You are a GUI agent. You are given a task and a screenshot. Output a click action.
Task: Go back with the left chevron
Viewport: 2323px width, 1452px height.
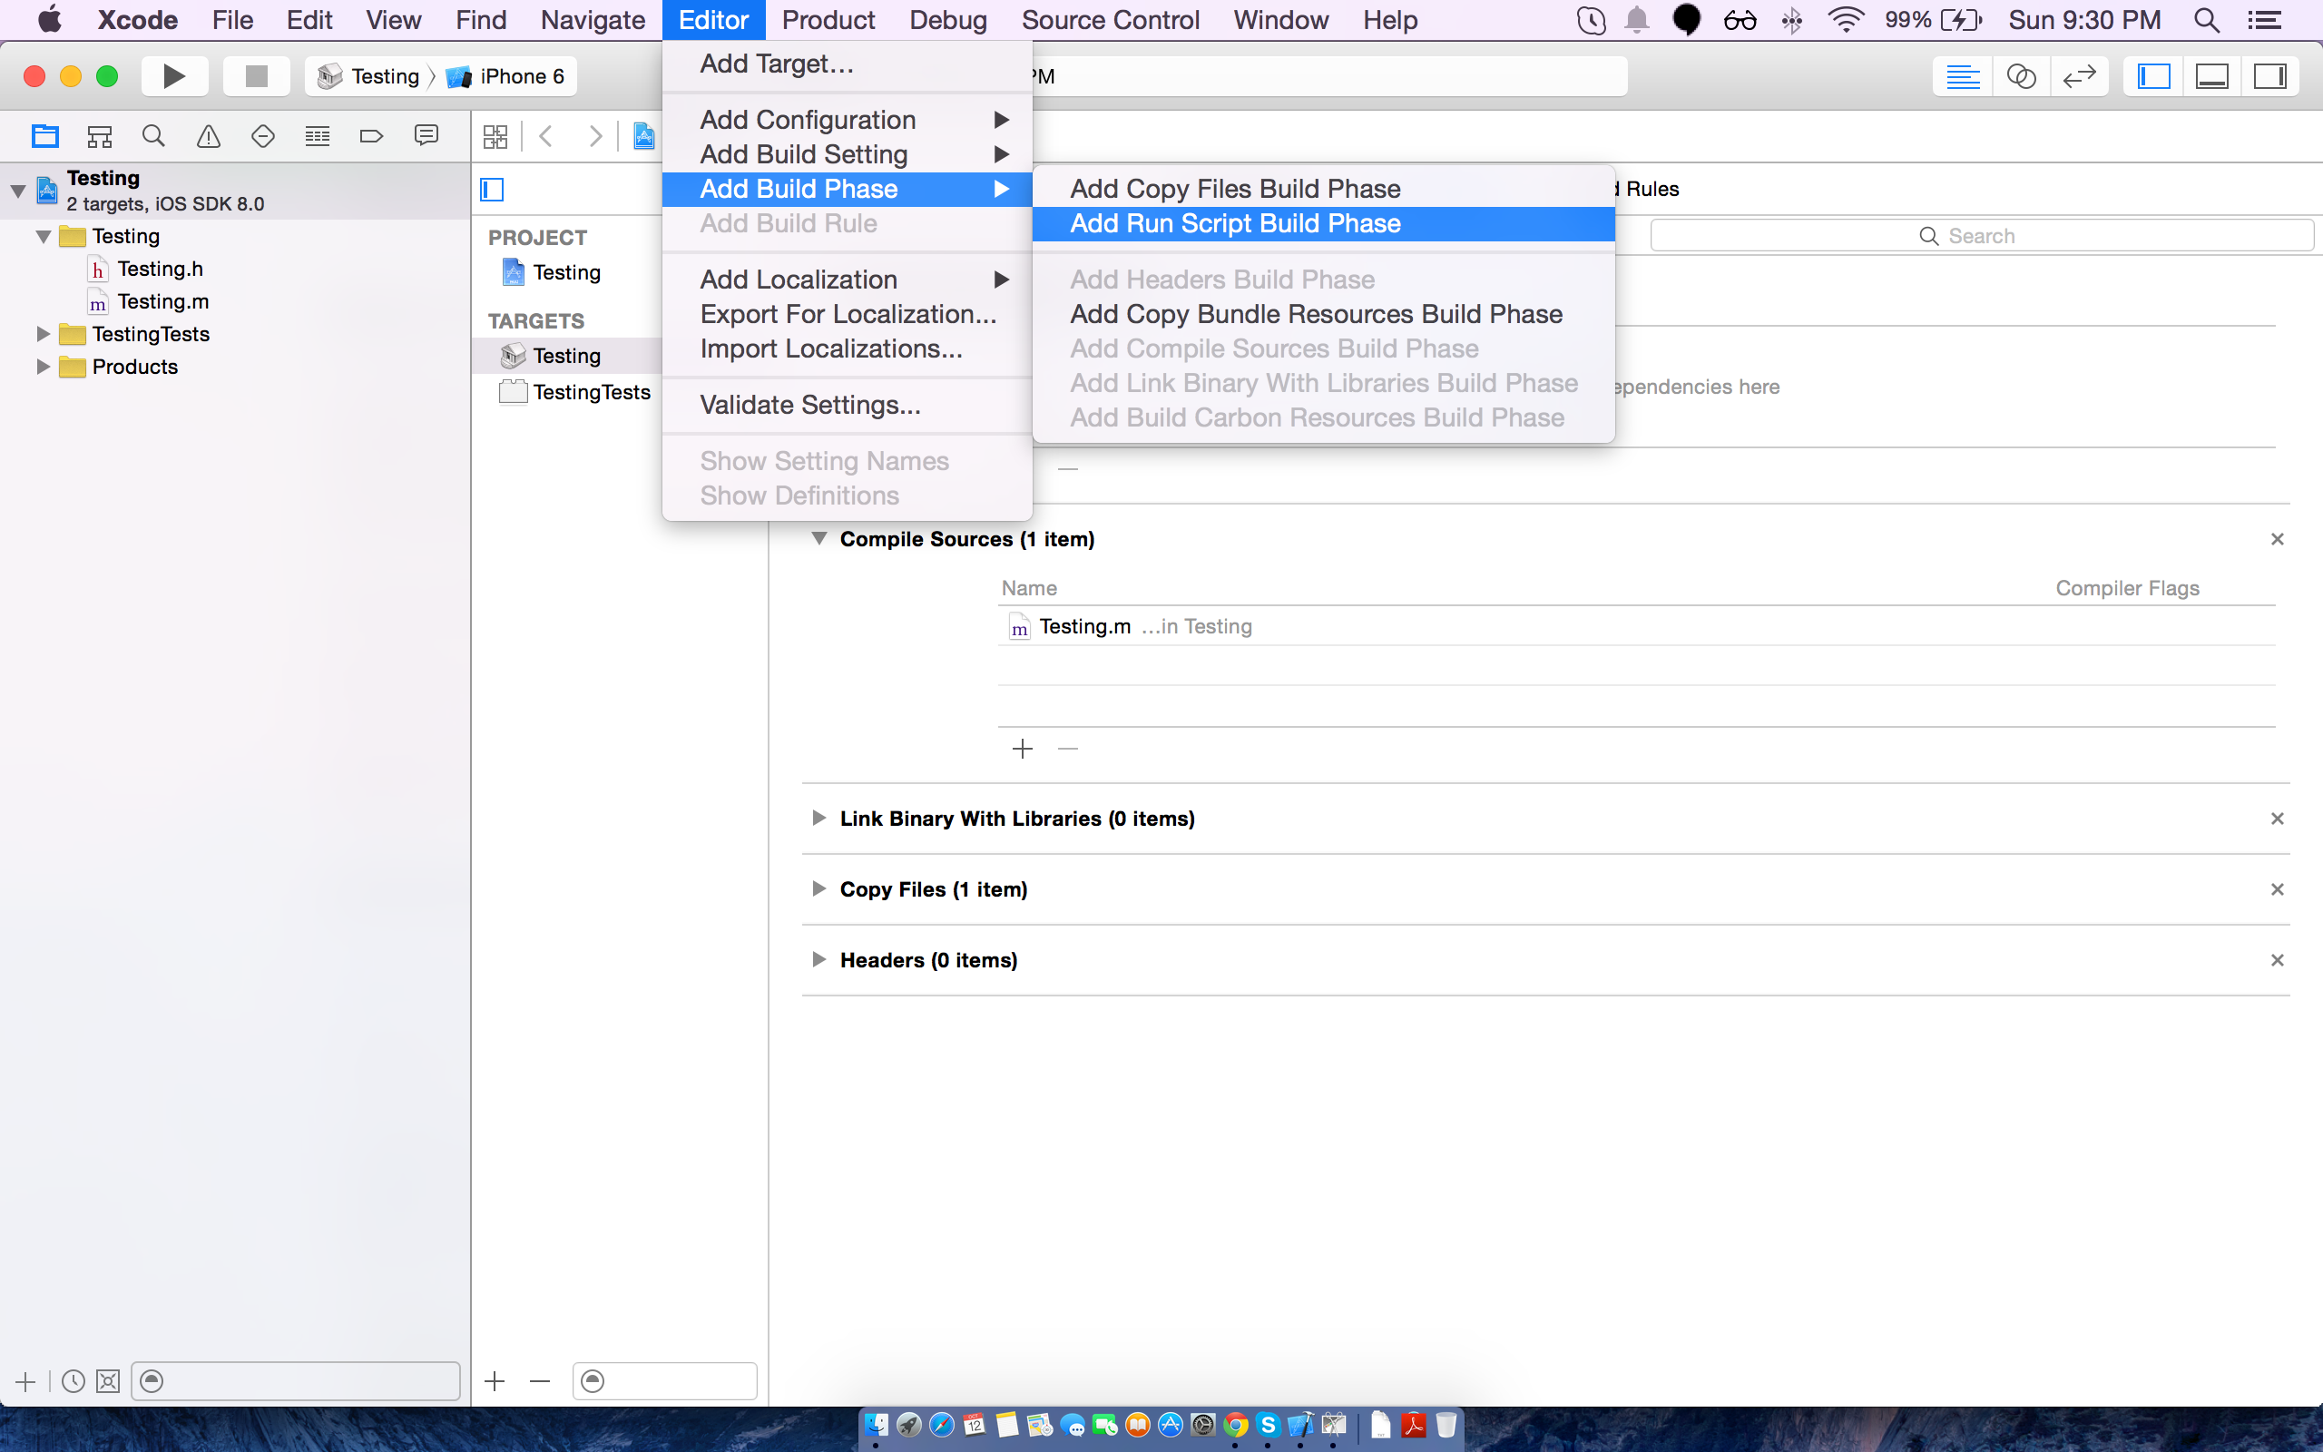(x=546, y=136)
